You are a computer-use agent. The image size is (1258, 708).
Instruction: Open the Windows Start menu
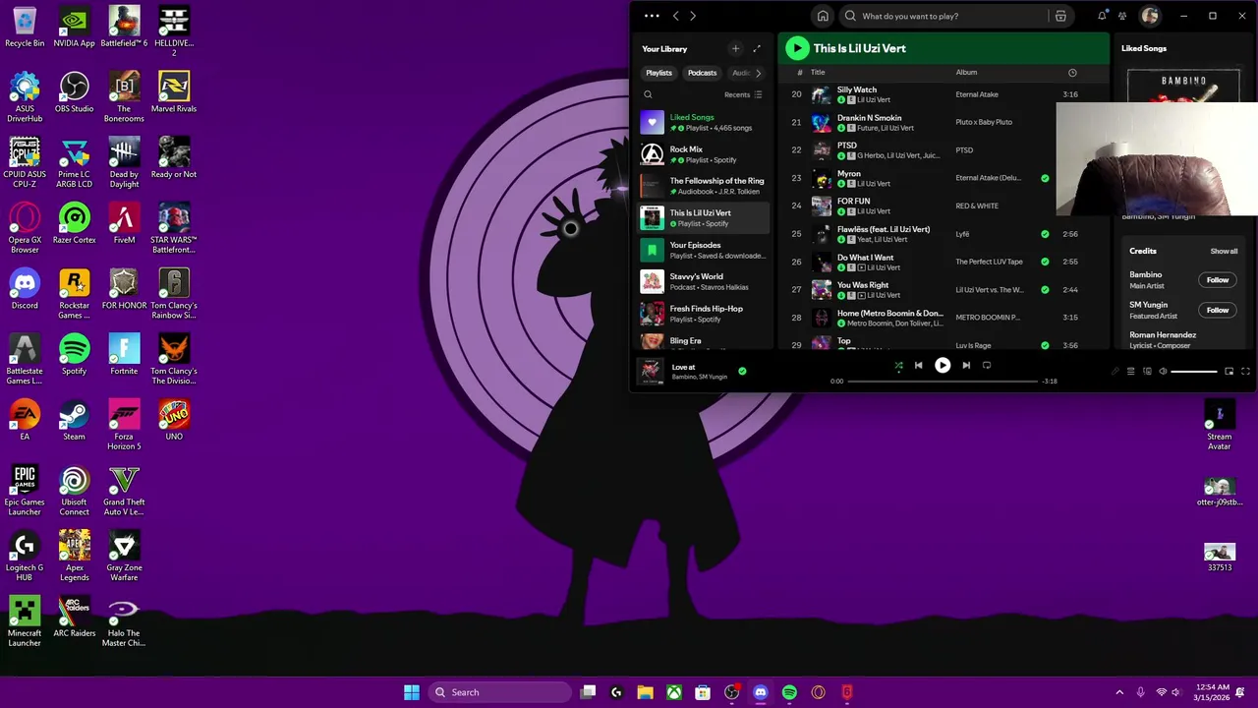click(412, 692)
